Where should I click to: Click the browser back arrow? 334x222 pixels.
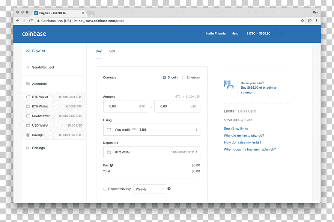(x=18, y=21)
